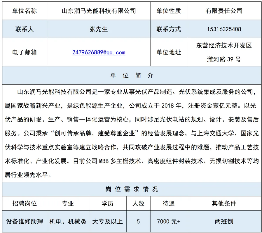Screen dimensions: 262x233
Task: Select the 大专及以上 education cell
Action: tap(108, 221)
